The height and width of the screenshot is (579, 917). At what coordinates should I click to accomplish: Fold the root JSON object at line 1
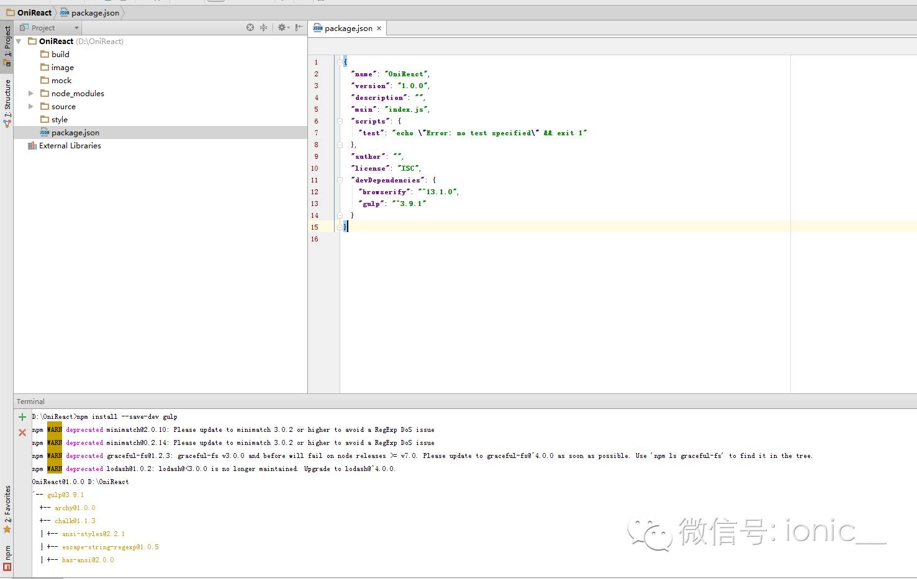tap(340, 62)
